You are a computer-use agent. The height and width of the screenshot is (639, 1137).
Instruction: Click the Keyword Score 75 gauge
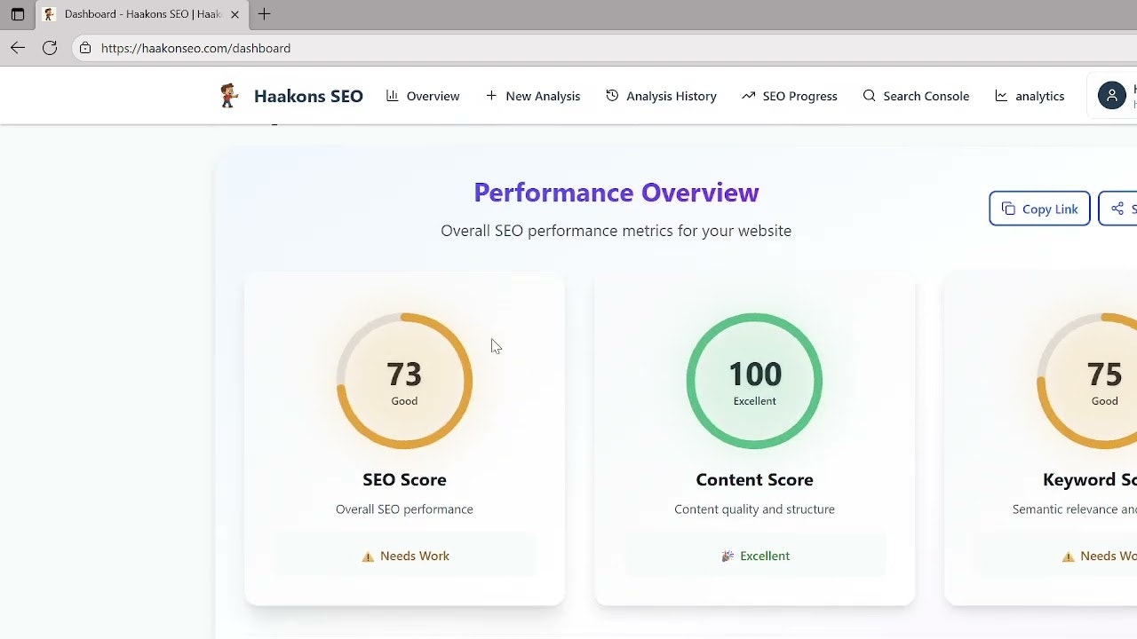[x=1086, y=381]
